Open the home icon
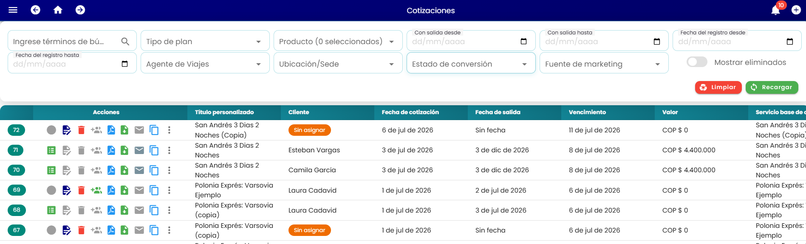This screenshot has width=806, height=244. [x=58, y=10]
